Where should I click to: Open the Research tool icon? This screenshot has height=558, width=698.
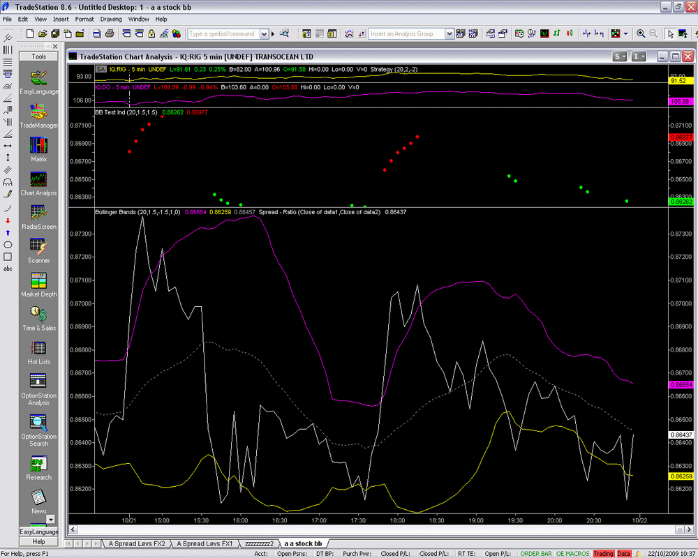[x=38, y=468]
